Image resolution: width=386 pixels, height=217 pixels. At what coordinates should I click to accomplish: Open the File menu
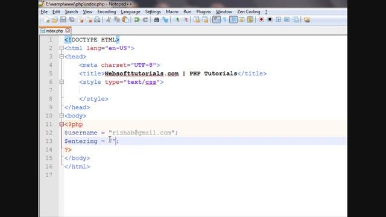[x=44, y=11]
